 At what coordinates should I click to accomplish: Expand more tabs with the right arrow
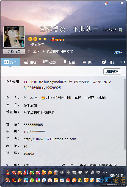(125, 62)
